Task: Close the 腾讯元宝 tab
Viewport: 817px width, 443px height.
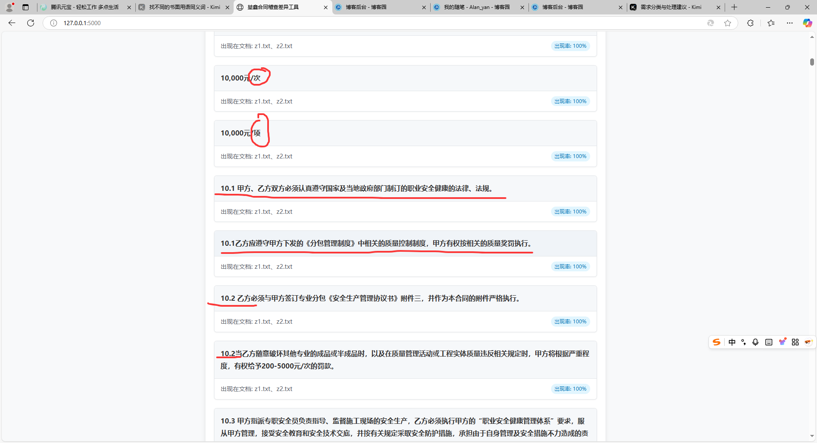Action: coord(129,7)
